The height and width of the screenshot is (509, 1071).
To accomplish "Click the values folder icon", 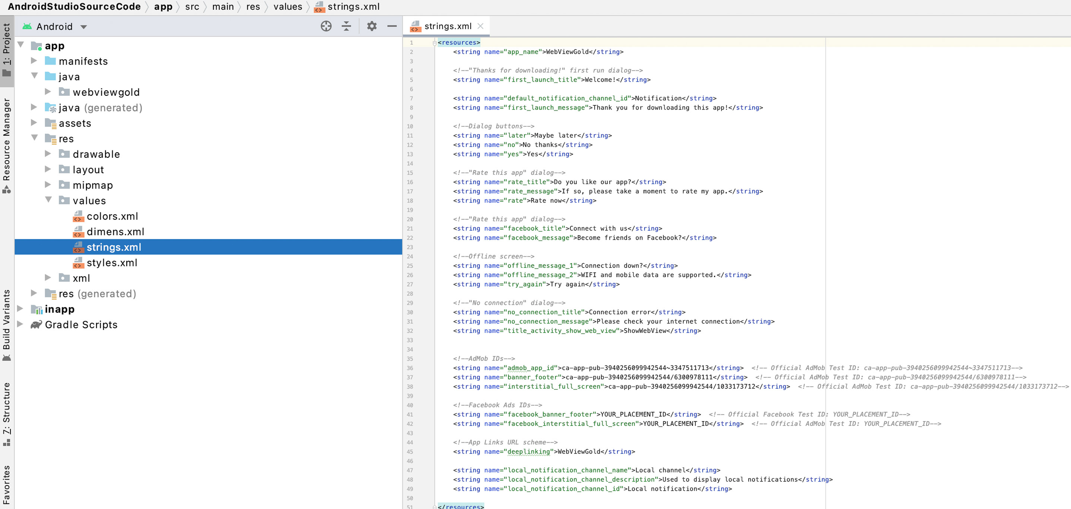I will pos(64,200).
